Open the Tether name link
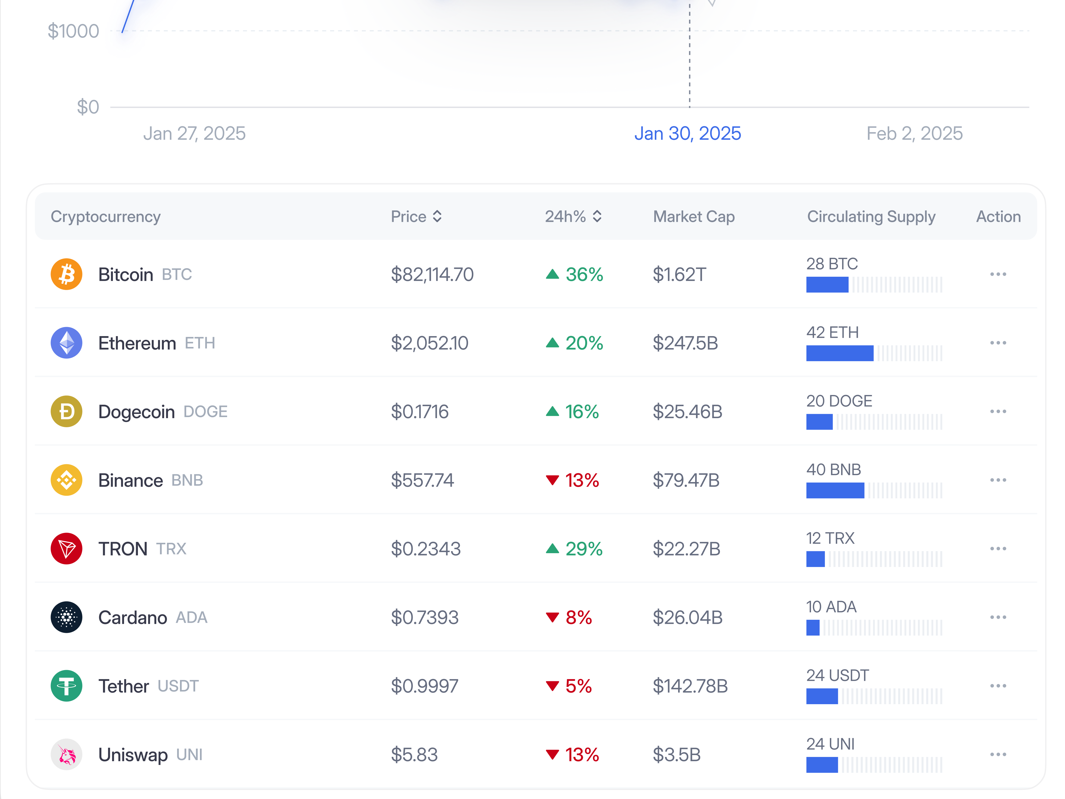The width and height of the screenshot is (1065, 799). tap(124, 686)
